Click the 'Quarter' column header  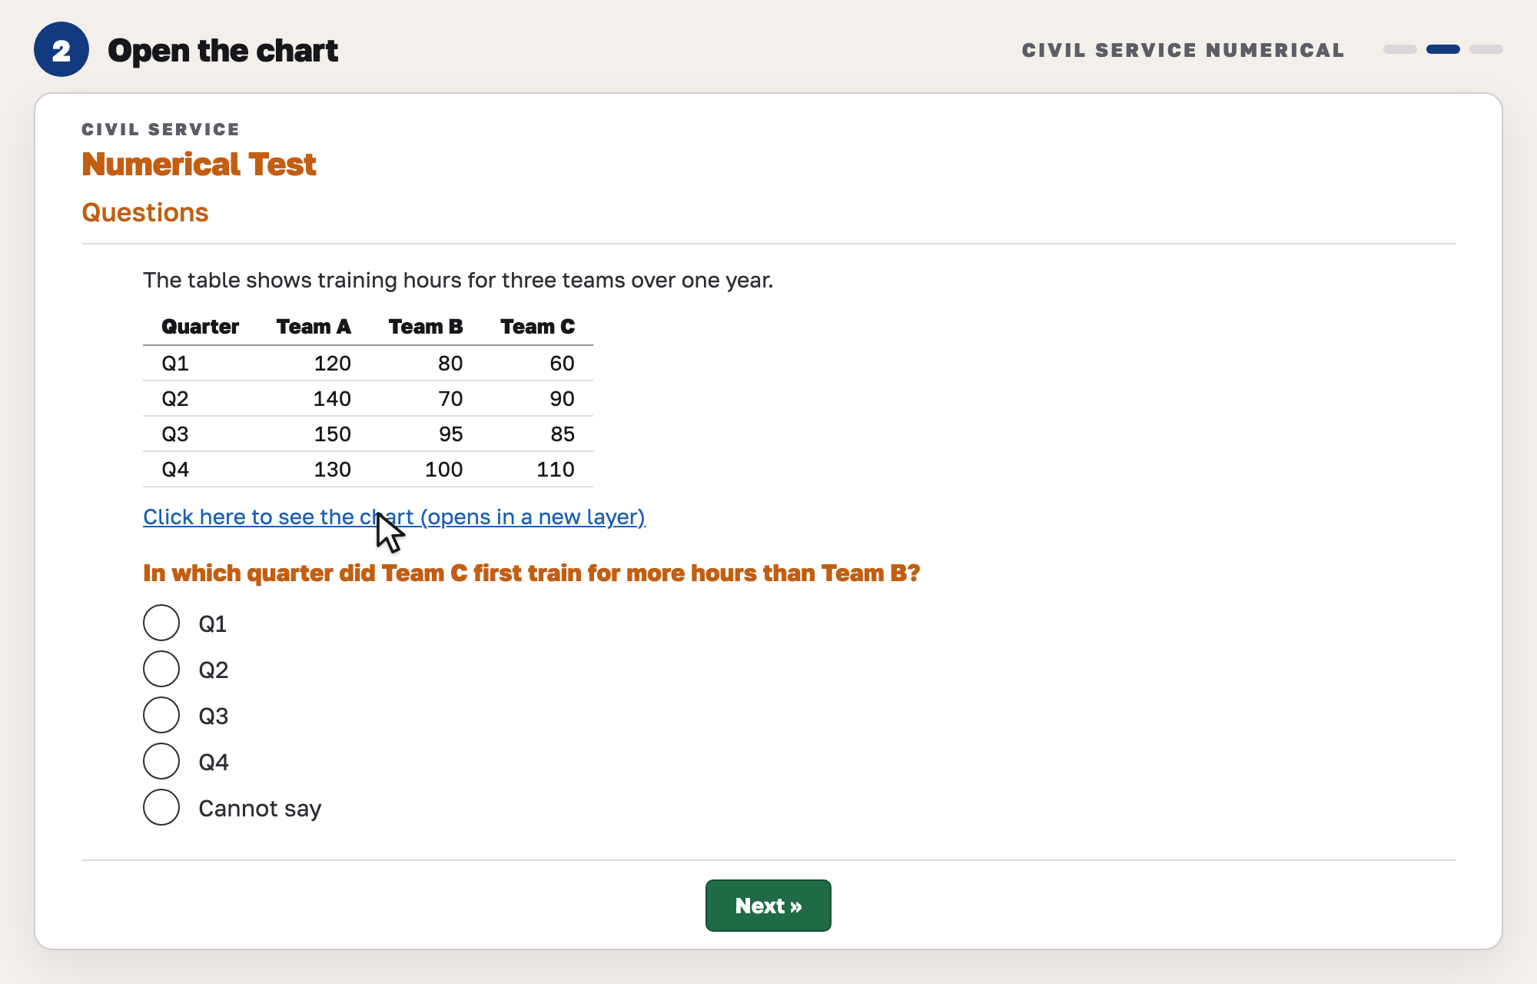[x=200, y=327]
